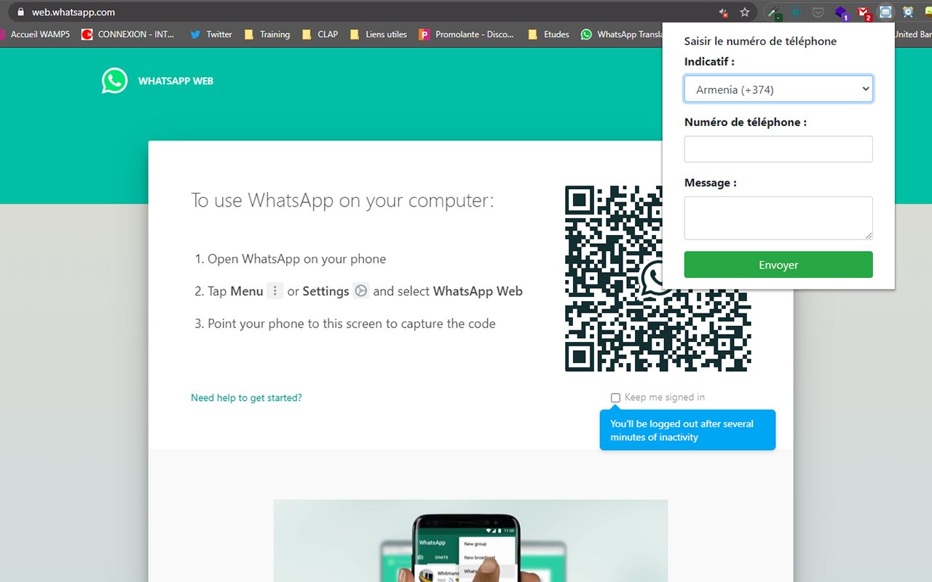Viewport: 932px width, 582px height.
Task: Open the CLAP bookmarks folder
Action: [x=320, y=34]
